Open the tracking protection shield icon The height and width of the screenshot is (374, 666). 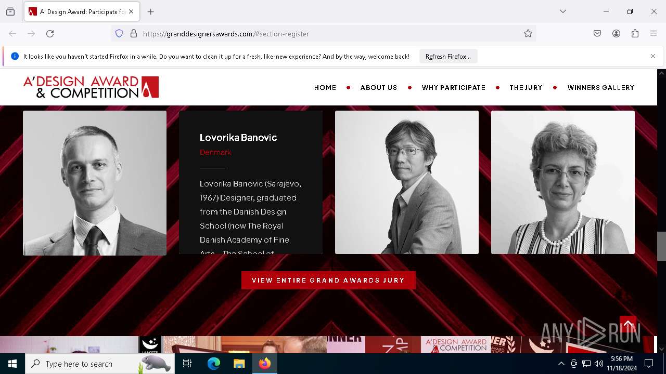[x=119, y=34]
